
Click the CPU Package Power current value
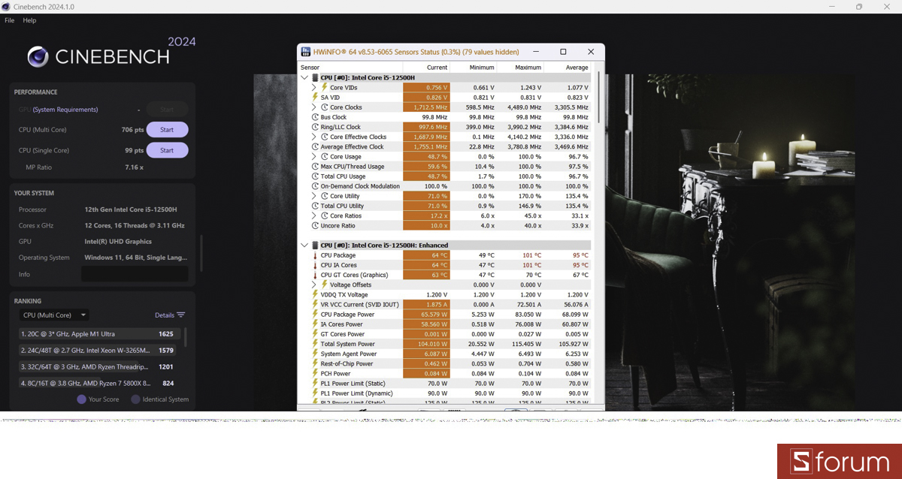tap(426, 314)
